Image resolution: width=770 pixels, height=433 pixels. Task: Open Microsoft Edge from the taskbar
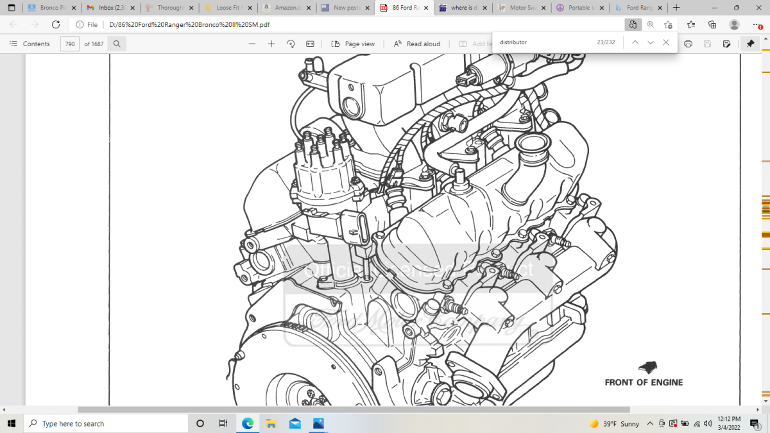[x=248, y=423]
